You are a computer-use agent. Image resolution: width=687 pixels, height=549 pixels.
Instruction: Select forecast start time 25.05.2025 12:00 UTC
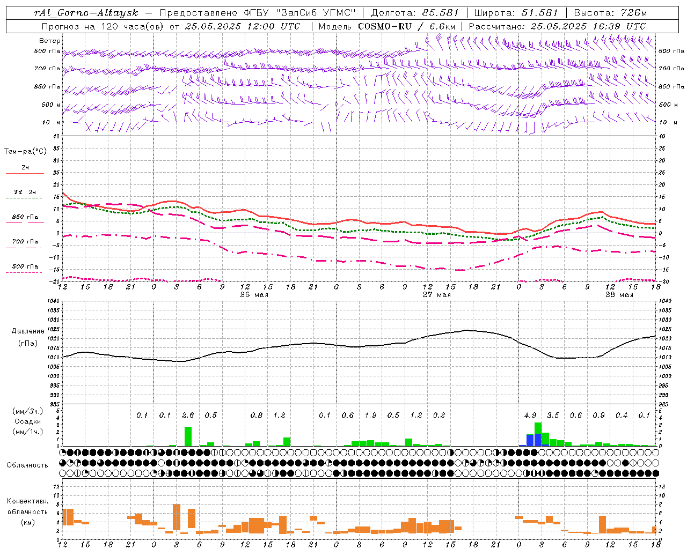coord(243,26)
